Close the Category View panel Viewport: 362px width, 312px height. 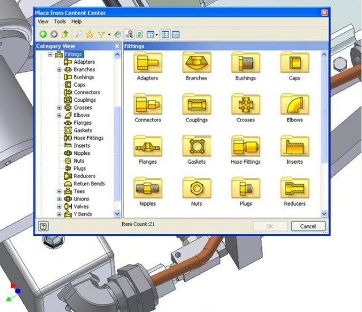pos(117,46)
